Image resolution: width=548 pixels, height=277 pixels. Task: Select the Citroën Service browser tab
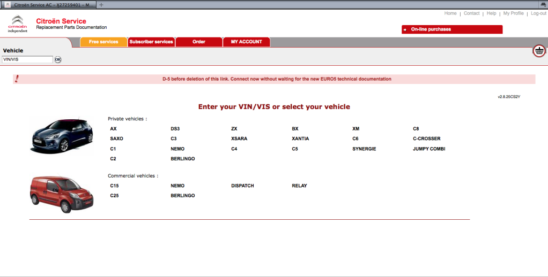click(49, 5)
